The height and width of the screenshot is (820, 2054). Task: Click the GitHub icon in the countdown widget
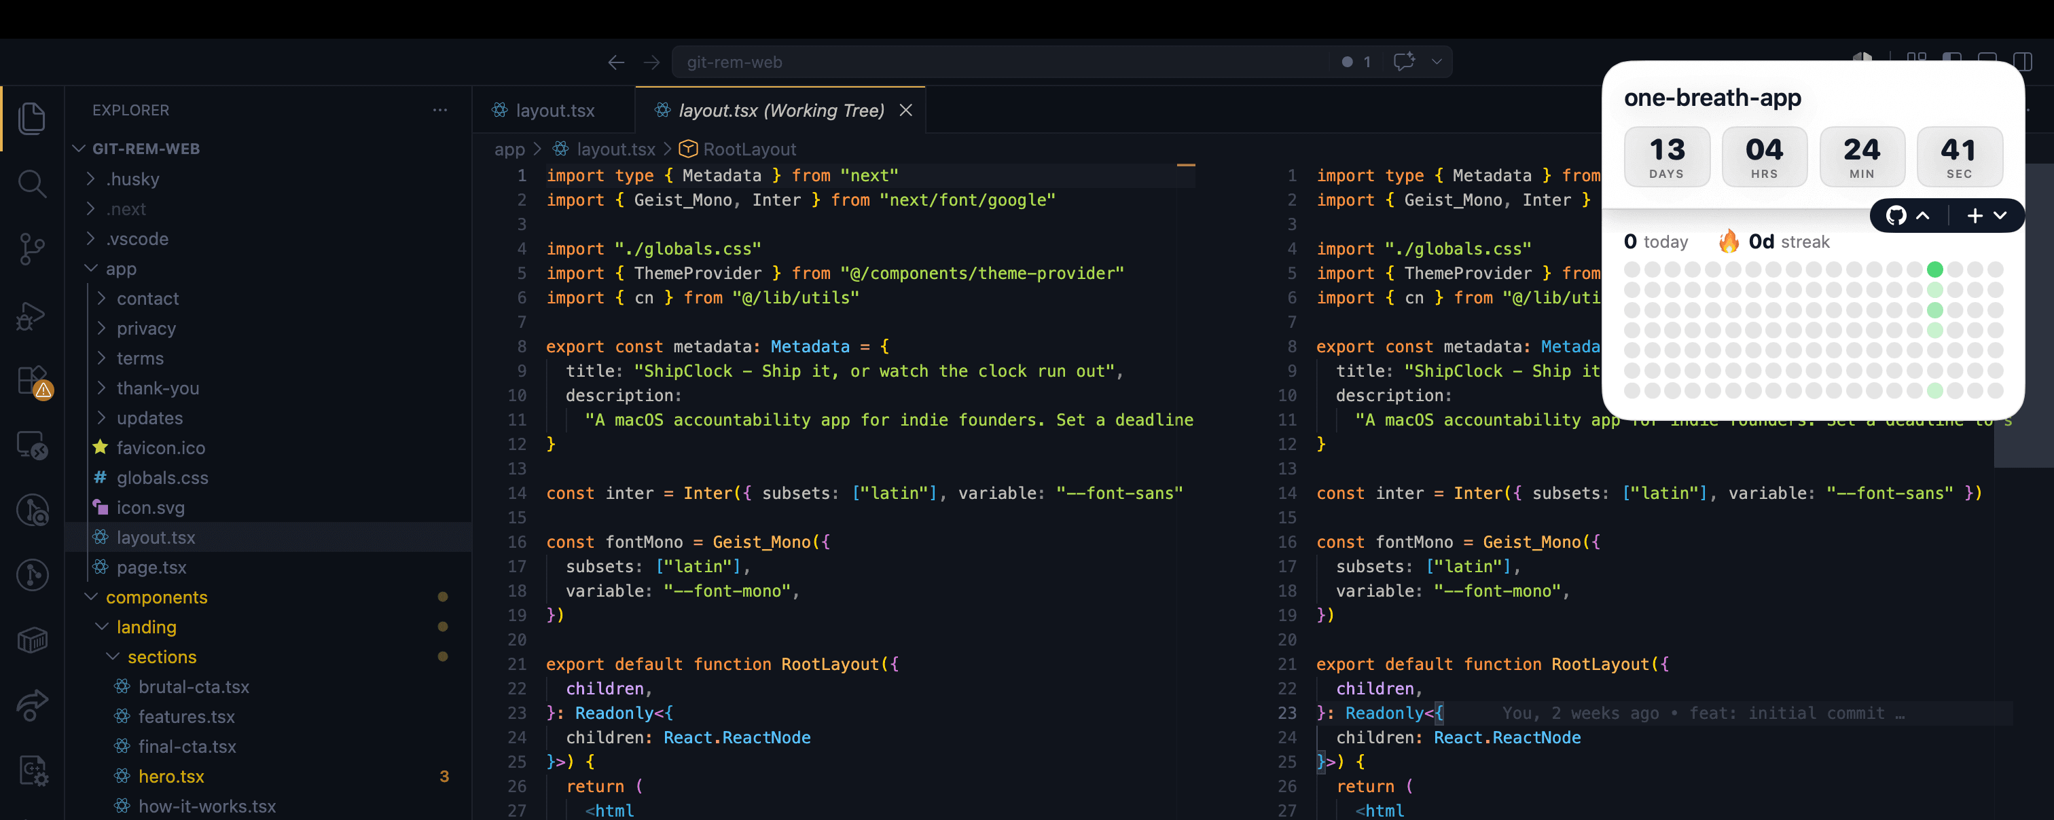[1896, 215]
